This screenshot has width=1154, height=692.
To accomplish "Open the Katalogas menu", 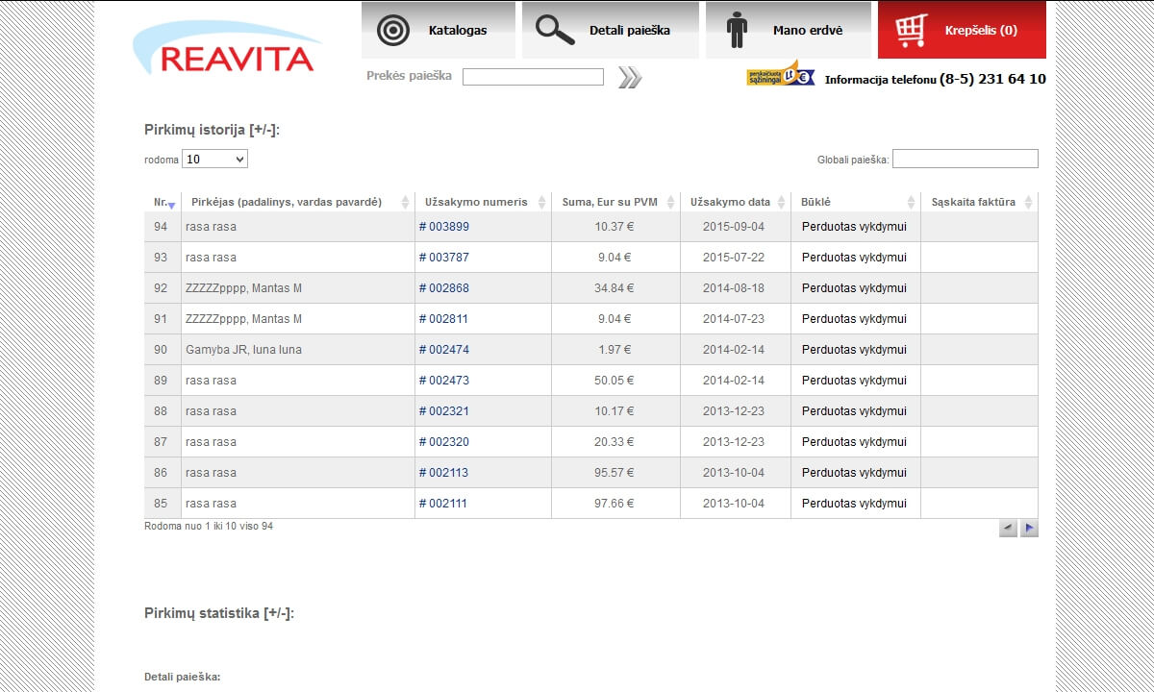I will (439, 30).
